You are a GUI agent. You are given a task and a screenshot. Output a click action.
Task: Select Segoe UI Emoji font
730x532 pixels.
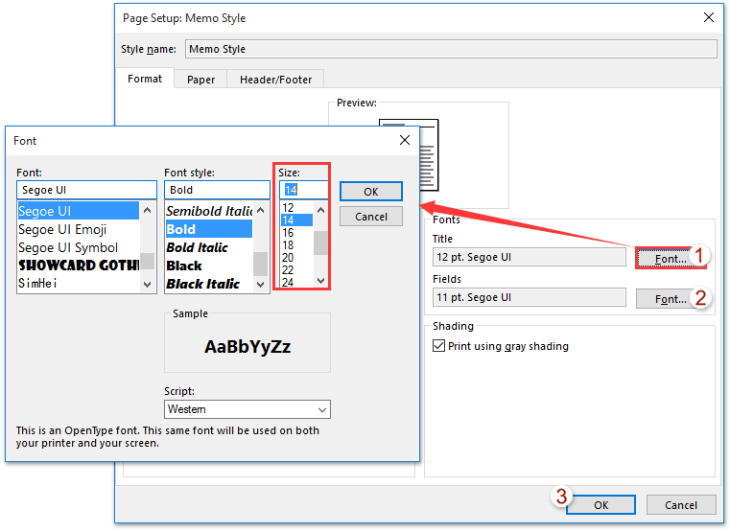coord(79,229)
